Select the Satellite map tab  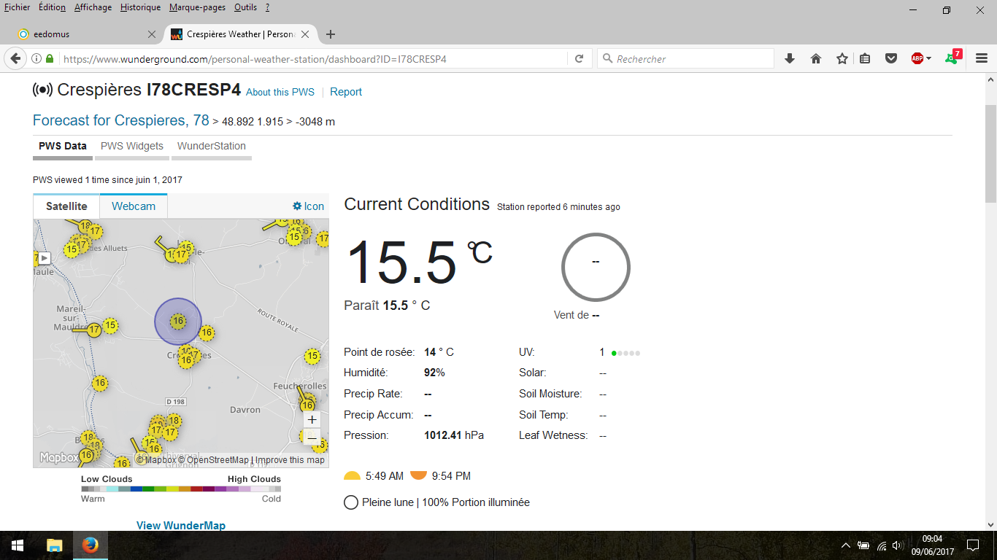[66, 206]
